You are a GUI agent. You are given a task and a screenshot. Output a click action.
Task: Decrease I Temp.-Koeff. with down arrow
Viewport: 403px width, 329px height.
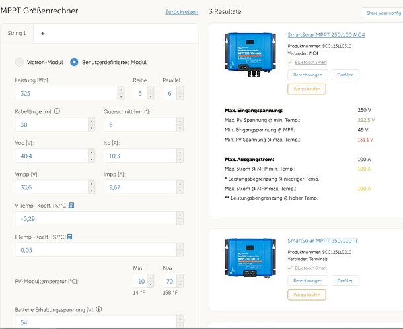point(180,253)
